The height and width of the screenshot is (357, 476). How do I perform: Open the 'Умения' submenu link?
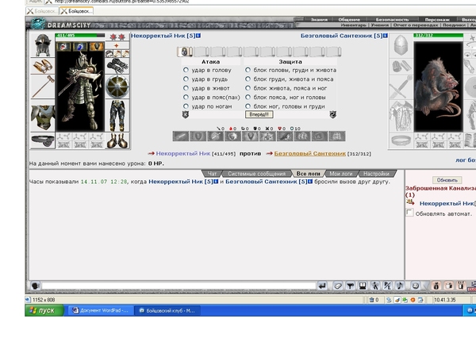pyautogui.click(x=379, y=25)
